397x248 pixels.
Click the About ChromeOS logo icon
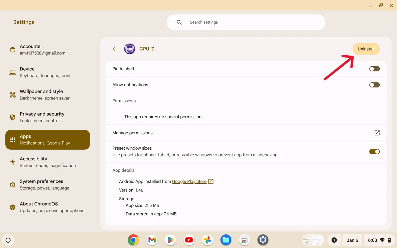[x=12, y=207]
